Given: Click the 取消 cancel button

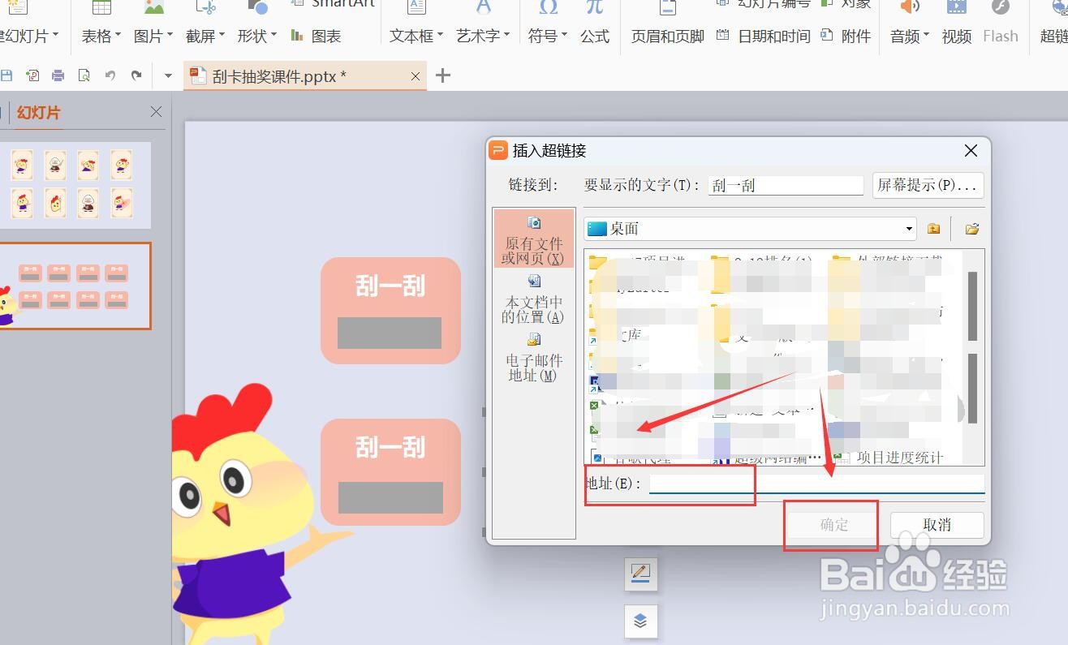Looking at the screenshot, I should pyautogui.click(x=937, y=525).
